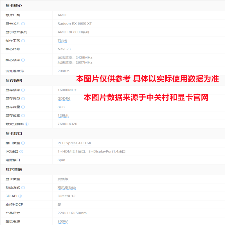Open the 8pin power connector link

[x=61, y=160]
